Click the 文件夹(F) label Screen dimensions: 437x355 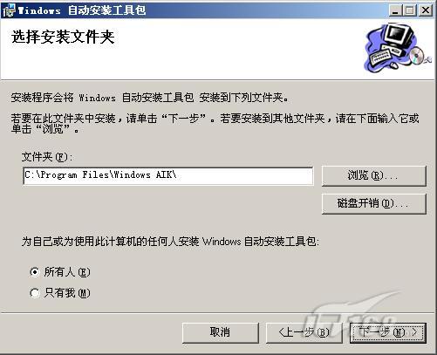47,157
